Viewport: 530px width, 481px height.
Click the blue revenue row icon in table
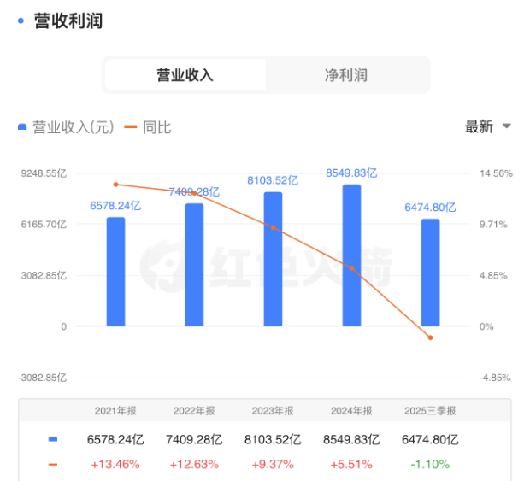(53, 439)
